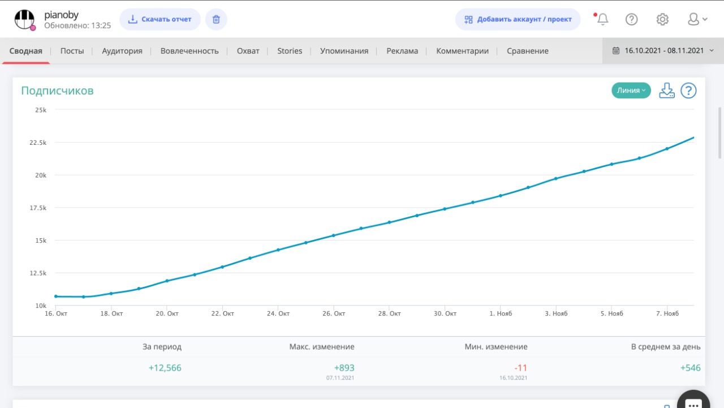The image size is (724, 408).
Task: Click the pianoby account avatar
Action: tap(24, 19)
